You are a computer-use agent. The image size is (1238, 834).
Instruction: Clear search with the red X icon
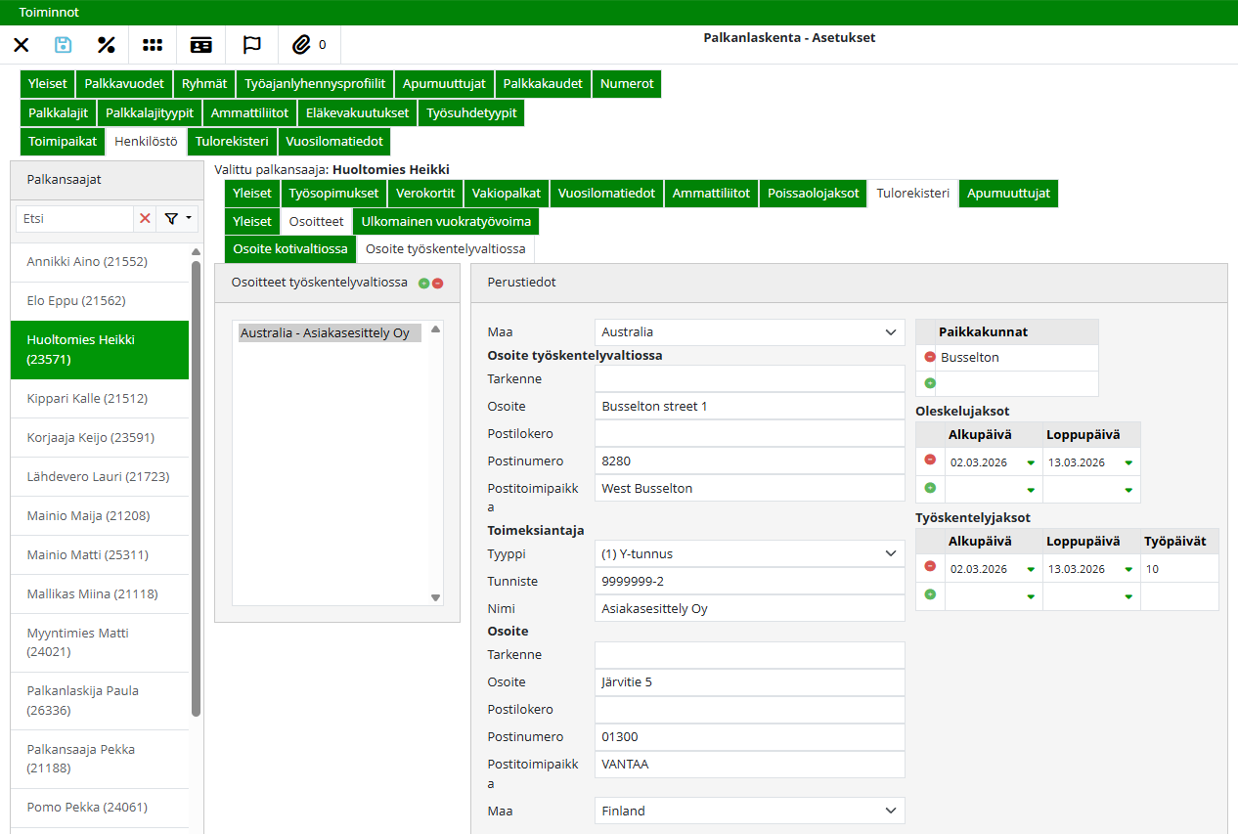tap(145, 219)
